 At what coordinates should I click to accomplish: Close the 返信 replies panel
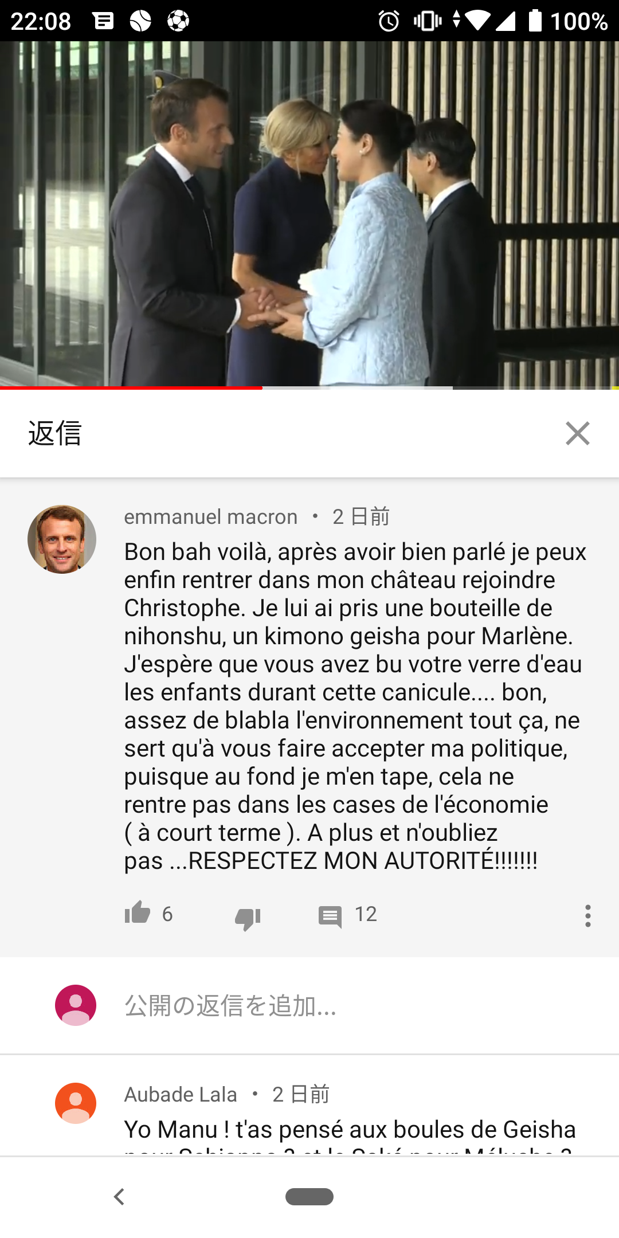577,433
